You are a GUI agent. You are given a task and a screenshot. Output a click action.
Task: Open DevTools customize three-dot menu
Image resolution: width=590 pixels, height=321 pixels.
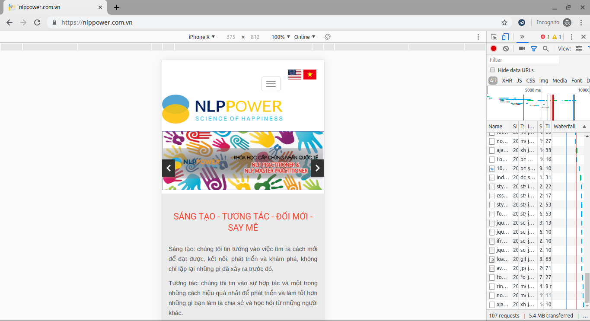coord(571,37)
